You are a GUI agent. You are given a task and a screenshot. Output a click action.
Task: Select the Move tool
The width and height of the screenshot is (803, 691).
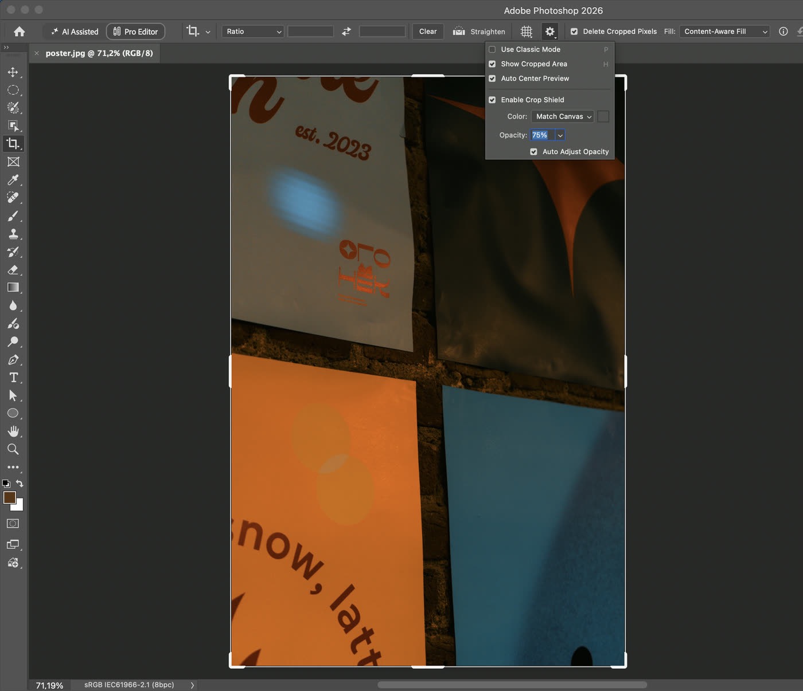pyautogui.click(x=13, y=72)
